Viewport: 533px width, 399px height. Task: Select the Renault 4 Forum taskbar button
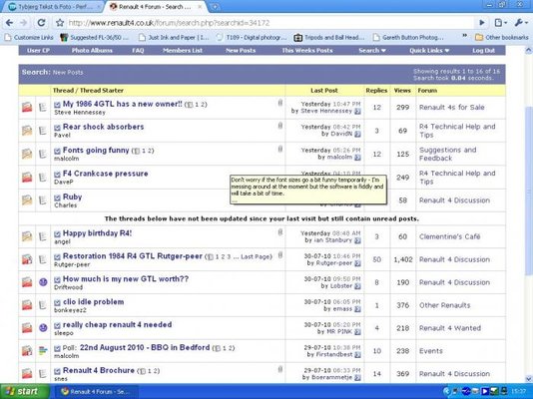click(x=97, y=392)
